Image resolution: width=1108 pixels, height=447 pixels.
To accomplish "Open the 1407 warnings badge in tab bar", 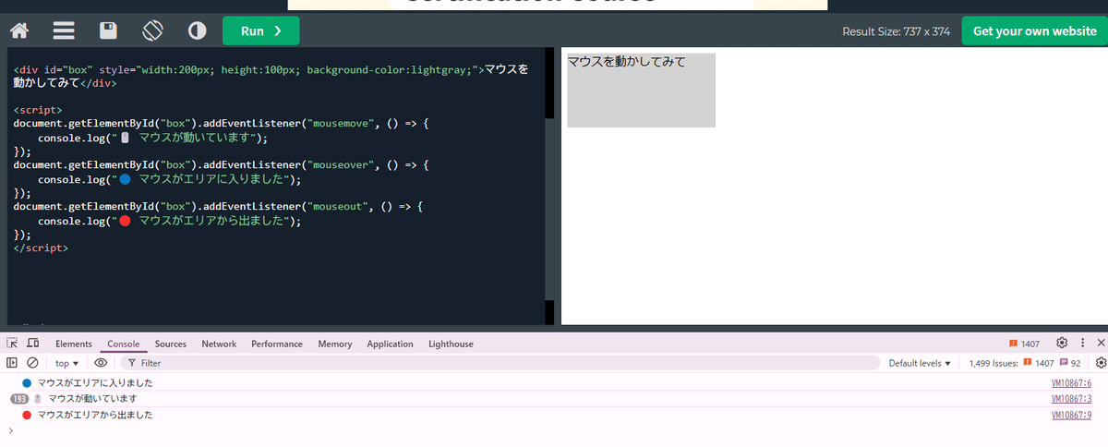I will [1024, 344].
